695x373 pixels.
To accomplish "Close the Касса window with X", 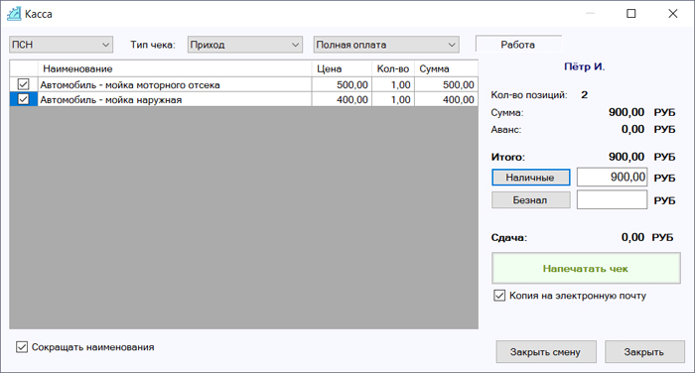I will point(673,14).
